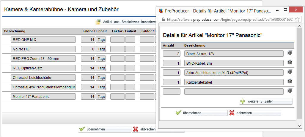Click the import icon beside Artikel aus Breakdowns
The height and width of the screenshot is (137, 305).
(x=98, y=22)
